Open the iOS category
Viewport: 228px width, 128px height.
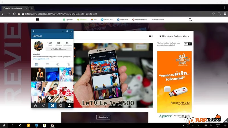[x=94, y=20]
